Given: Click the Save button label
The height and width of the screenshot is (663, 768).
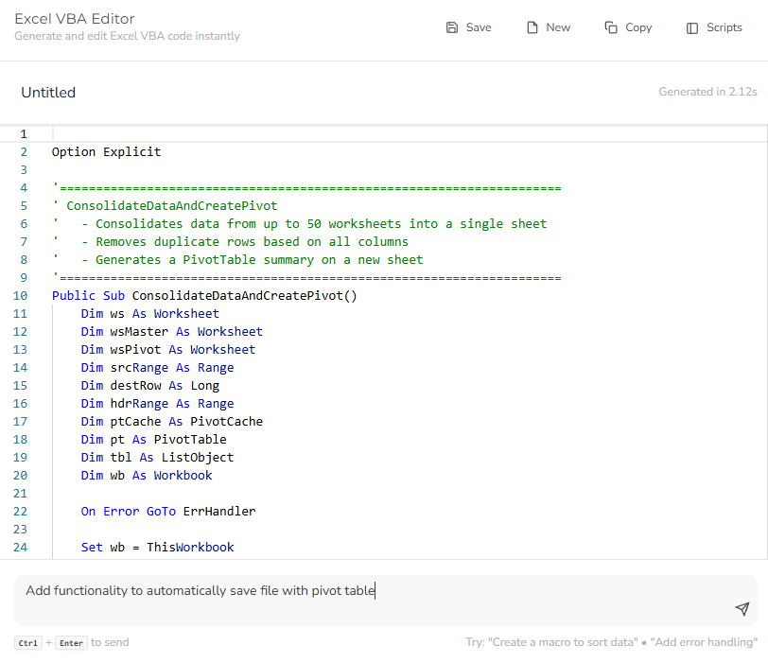Looking at the screenshot, I should 478,27.
